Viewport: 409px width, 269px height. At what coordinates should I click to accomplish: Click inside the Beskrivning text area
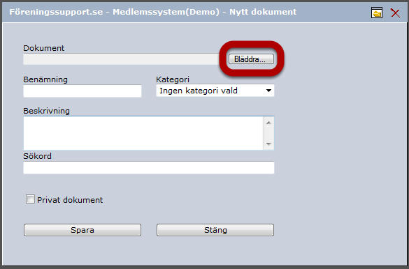(x=143, y=133)
